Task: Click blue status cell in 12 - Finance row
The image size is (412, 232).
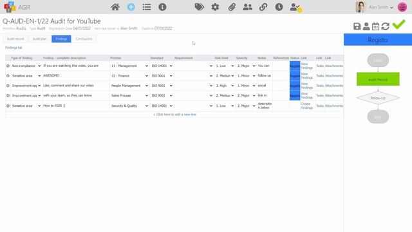Action: point(295,76)
